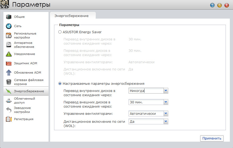This screenshot has height=148, width=233.
Task: Click the Применить button
Action: pyautogui.click(x=212, y=138)
